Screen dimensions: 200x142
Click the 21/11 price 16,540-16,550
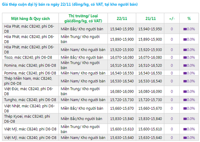150,73
